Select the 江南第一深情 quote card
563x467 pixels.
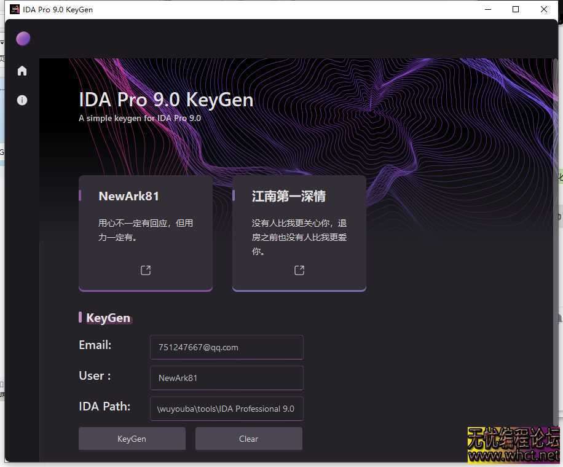click(299, 232)
